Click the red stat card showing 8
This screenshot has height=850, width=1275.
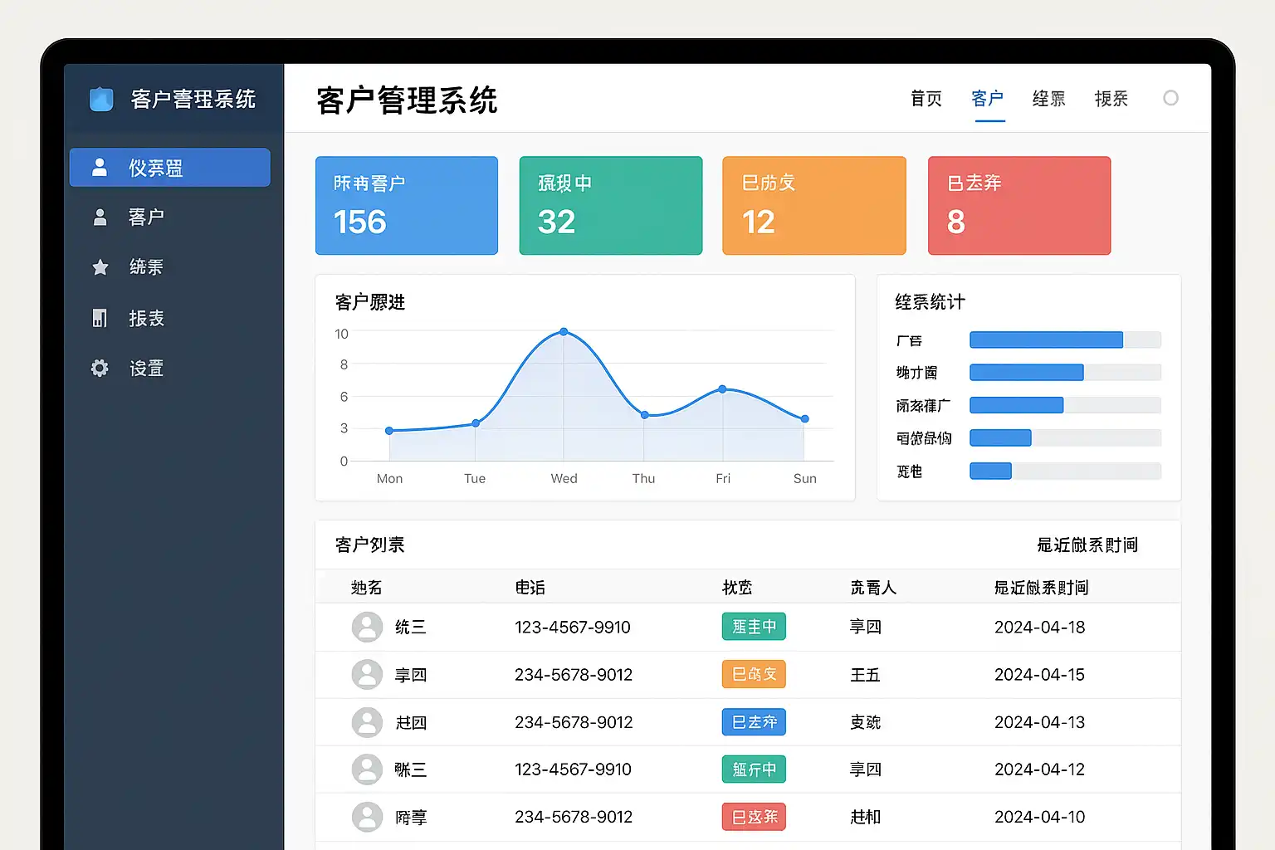coord(1019,205)
